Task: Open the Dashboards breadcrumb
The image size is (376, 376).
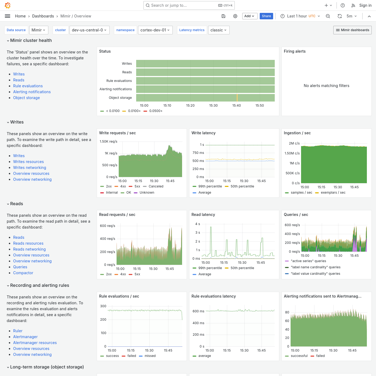Action: pos(43,16)
